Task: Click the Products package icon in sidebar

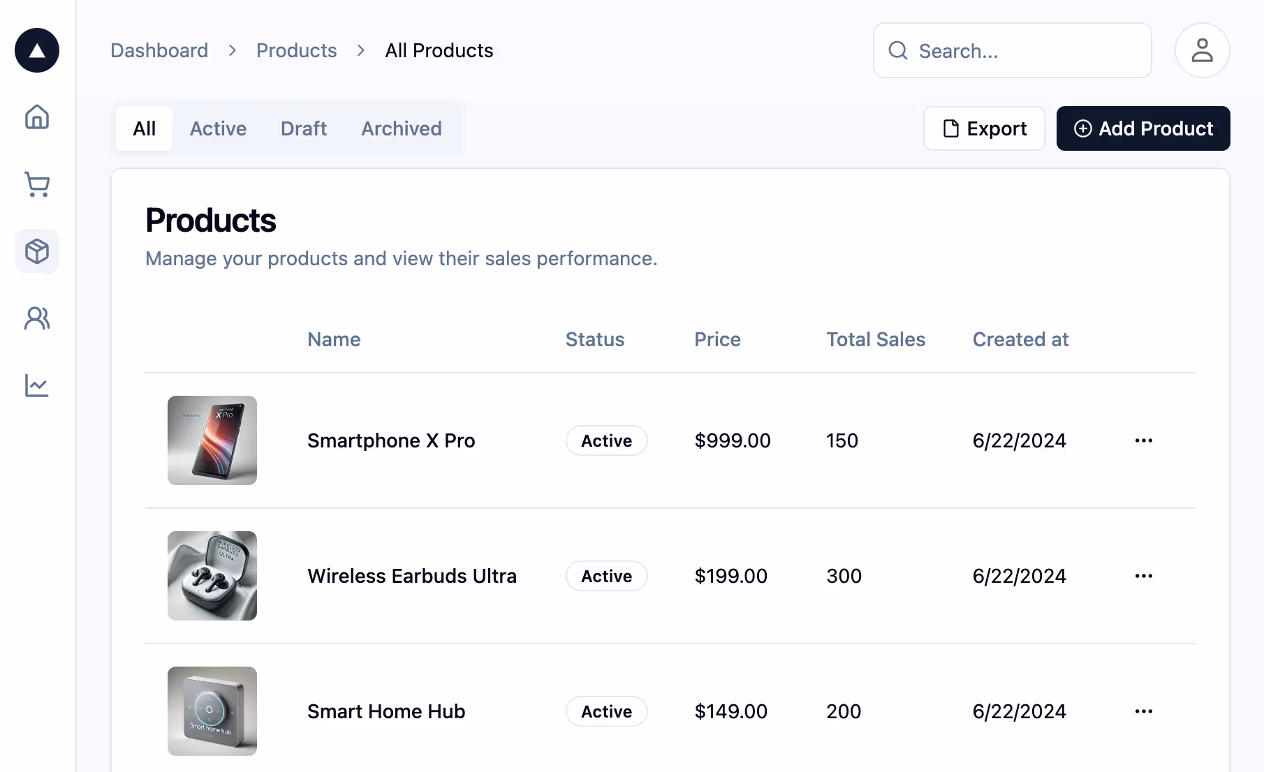Action: [36, 251]
